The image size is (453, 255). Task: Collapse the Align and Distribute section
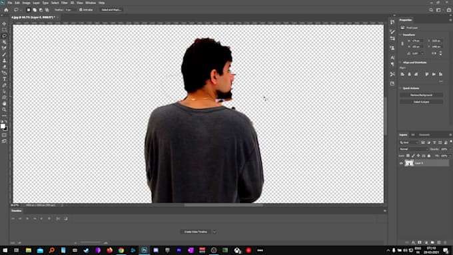401,63
